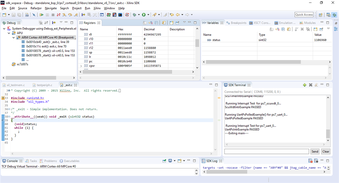The image size is (339, 183).
Task: Click the Resume debug button in toolbar
Action: [41, 15]
